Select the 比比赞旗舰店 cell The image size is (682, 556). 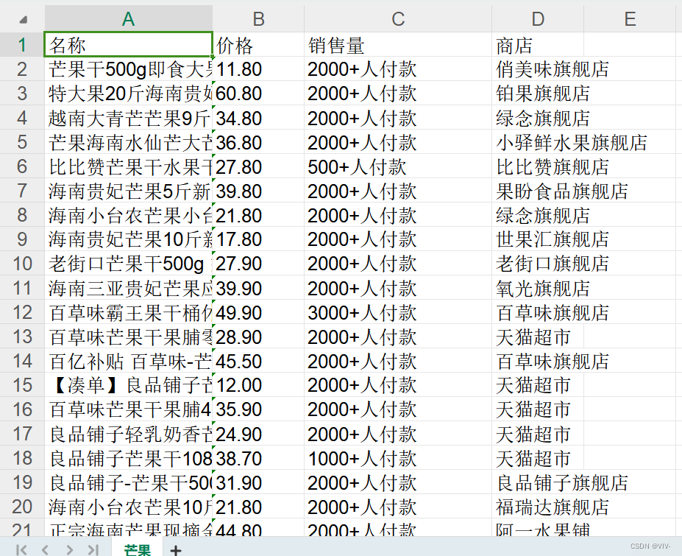(x=538, y=166)
